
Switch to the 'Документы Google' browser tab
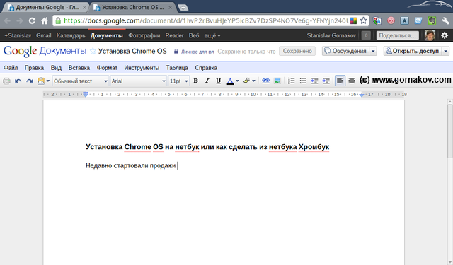tap(46, 7)
